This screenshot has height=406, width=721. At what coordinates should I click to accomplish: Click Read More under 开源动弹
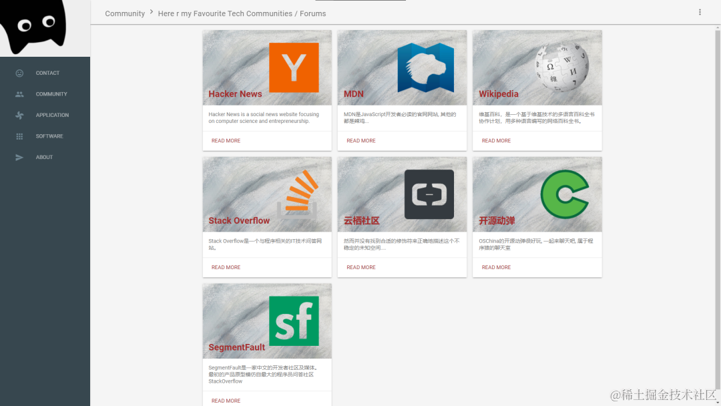[496, 267]
